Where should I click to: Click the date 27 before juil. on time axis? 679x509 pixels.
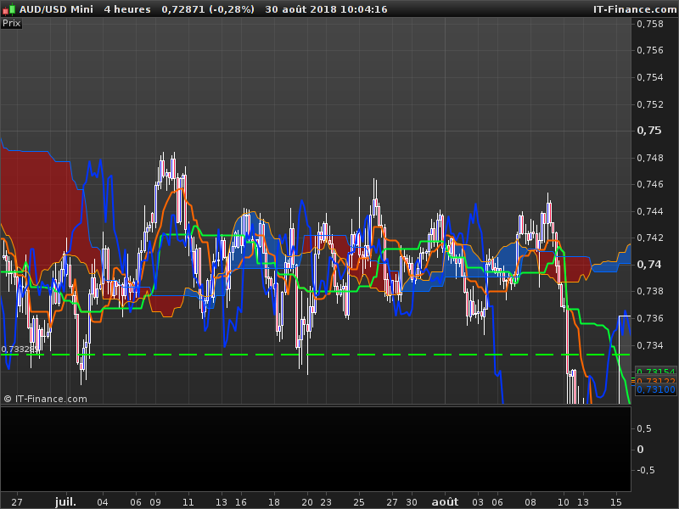[x=17, y=502]
